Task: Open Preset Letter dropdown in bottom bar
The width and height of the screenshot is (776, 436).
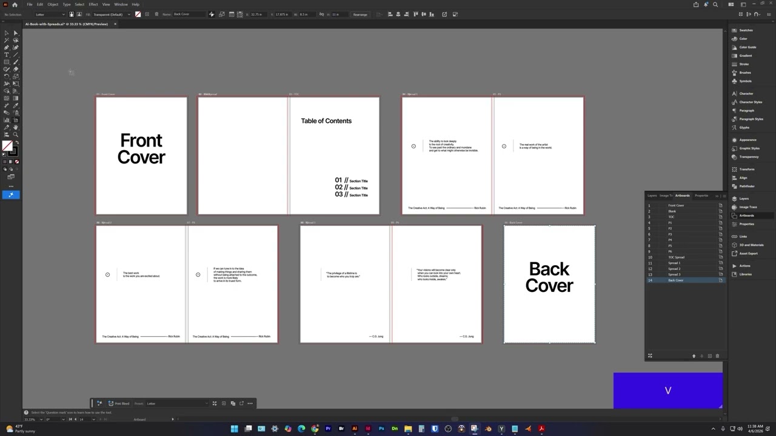Action: [x=176, y=403]
